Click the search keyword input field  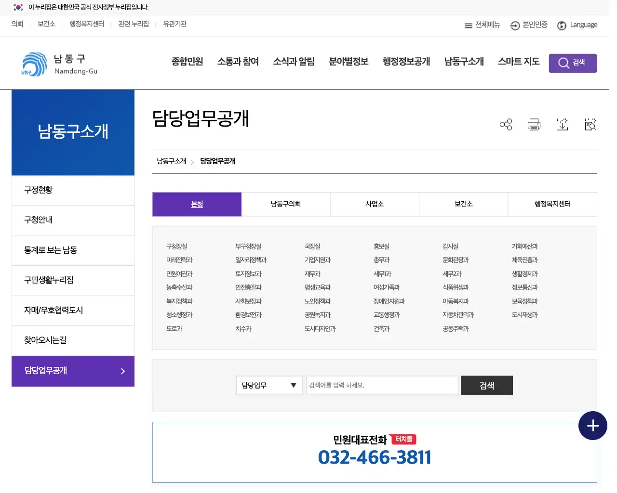click(382, 385)
